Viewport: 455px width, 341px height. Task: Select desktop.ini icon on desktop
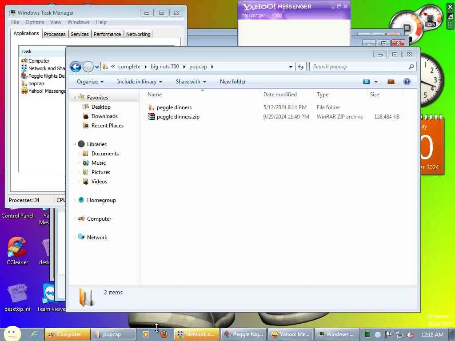click(17, 297)
